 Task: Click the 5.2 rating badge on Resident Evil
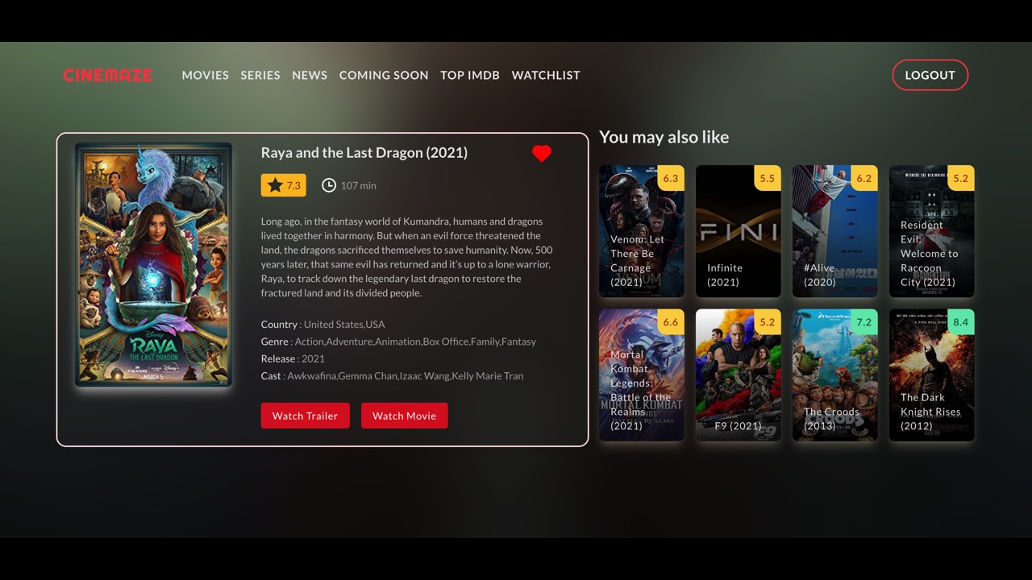point(961,178)
